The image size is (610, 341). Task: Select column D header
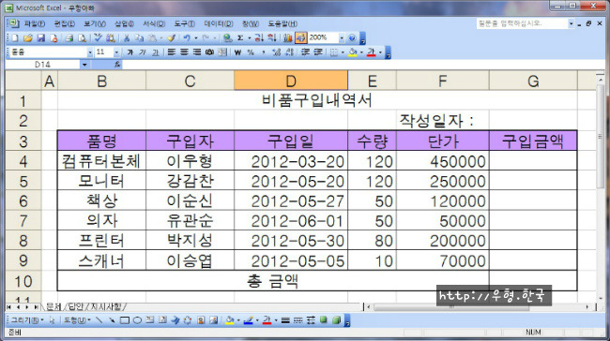point(291,81)
